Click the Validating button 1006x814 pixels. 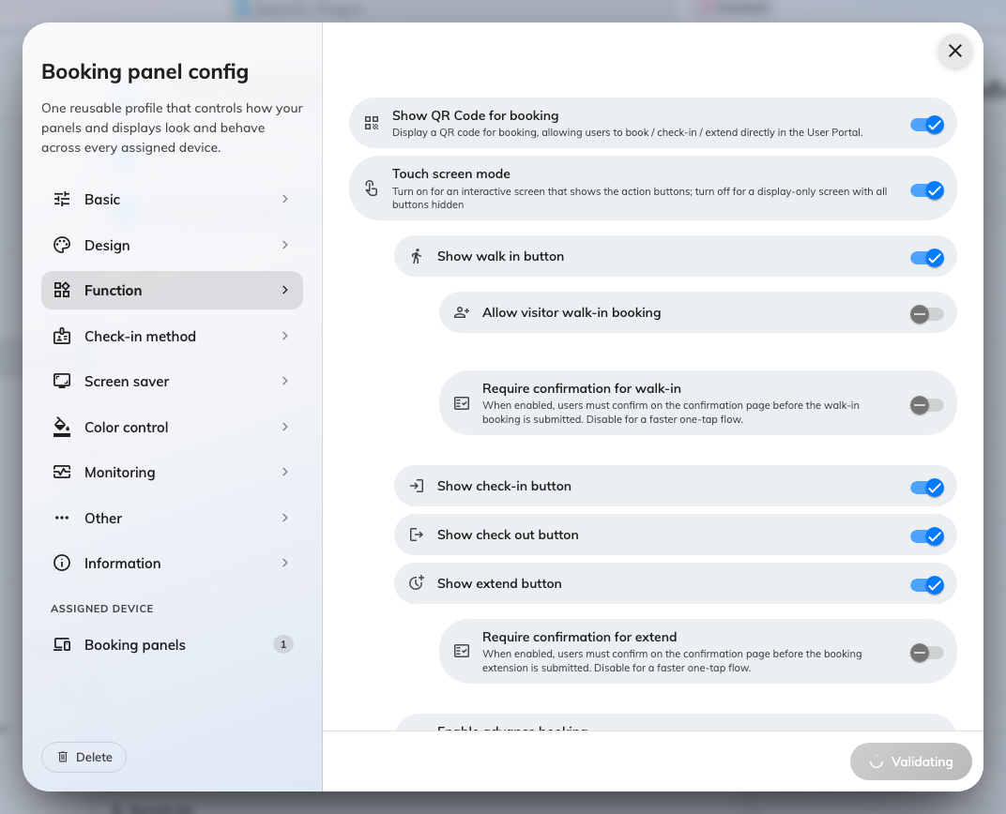coord(910,761)
